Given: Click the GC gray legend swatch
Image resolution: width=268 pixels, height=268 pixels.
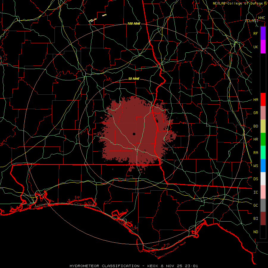Looking at the screenshot, I should (263, 205).
